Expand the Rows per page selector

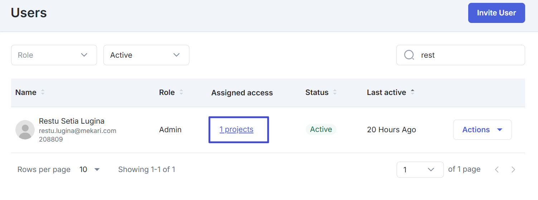tap(89, 170)
